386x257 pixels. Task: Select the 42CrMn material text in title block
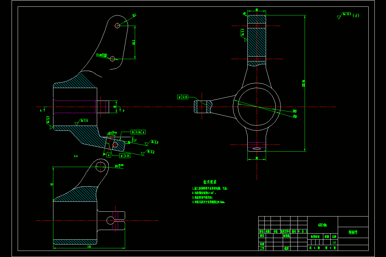pyautogui.click(x=323, y=225)
